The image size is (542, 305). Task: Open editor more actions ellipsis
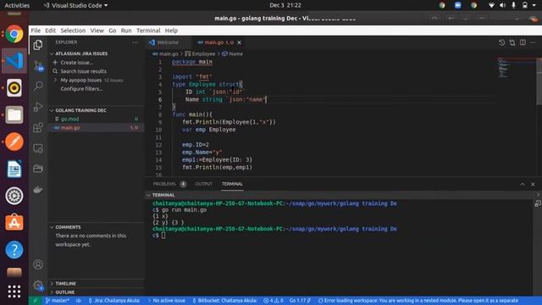pyautogui.click(x=533, y=42)
